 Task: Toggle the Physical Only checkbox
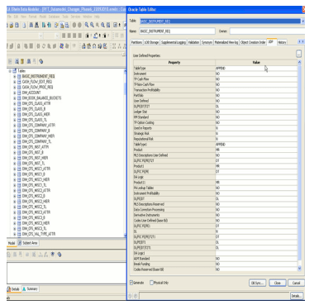click(x=151, y=283)
